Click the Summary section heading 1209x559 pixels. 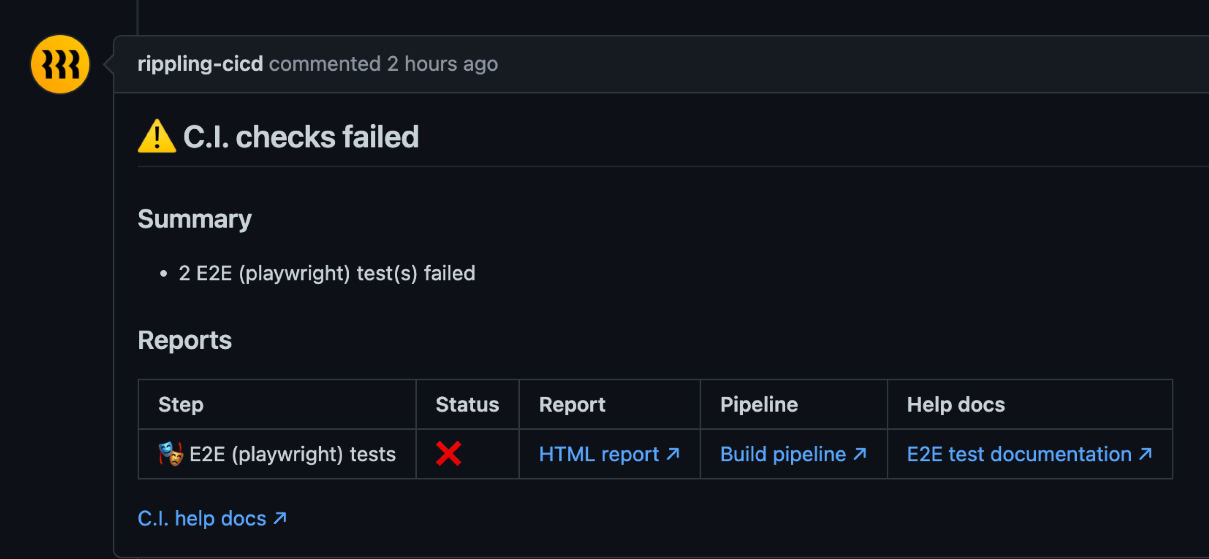coord(195,220)
